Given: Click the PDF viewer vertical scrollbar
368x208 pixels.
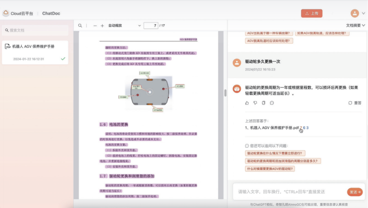Looking at the screenshot, I should (225, 93).
